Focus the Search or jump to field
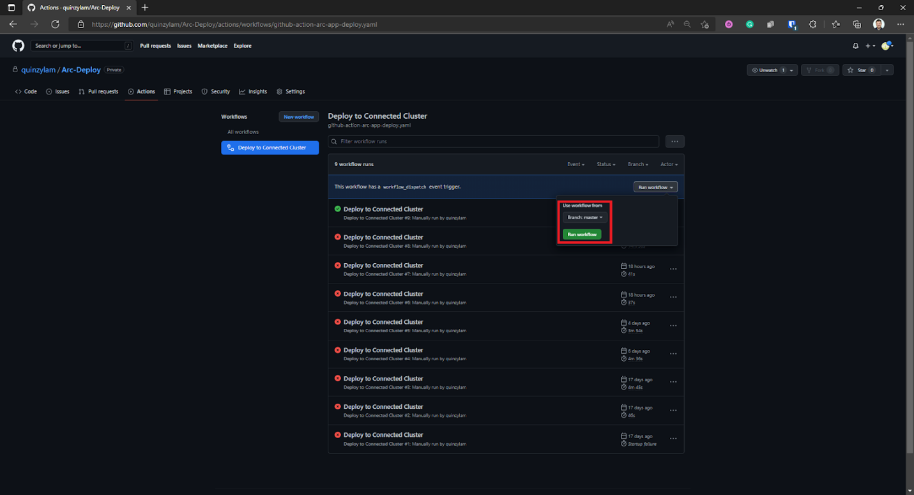 pos(82,46)
